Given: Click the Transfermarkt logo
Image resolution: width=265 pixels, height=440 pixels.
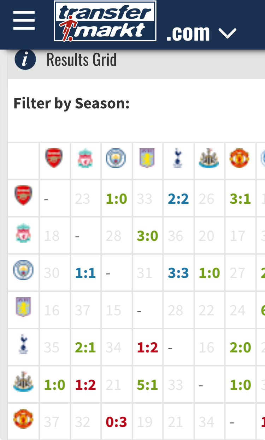Looking at the screenshot, I should click(105, 21).
